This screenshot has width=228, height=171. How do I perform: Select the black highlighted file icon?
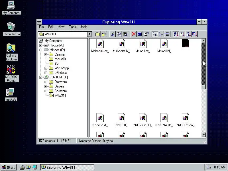(x=186, y=44)
